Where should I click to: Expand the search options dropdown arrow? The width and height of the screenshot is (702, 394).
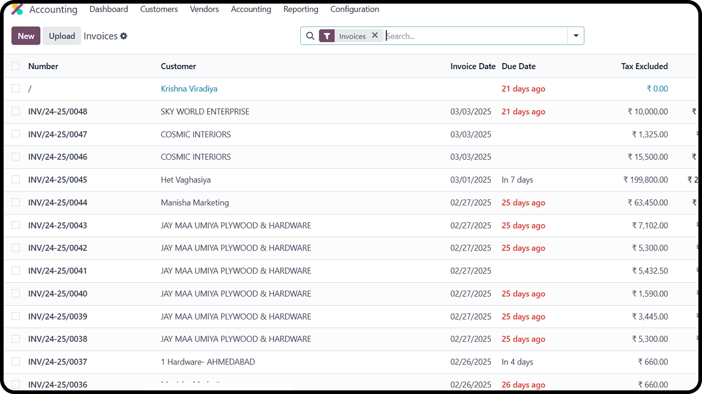576,36
